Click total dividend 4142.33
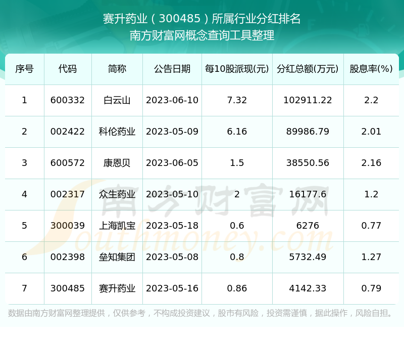The width and height of the screenshot is (404, 338). coord(308,288)
